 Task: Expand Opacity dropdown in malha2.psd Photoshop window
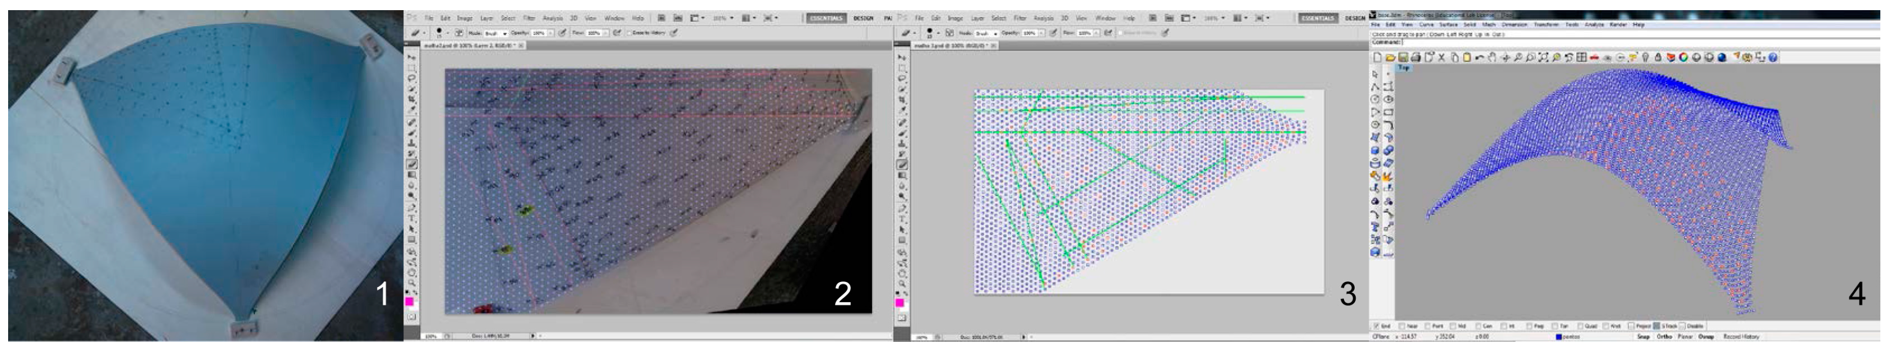(552, 33)
